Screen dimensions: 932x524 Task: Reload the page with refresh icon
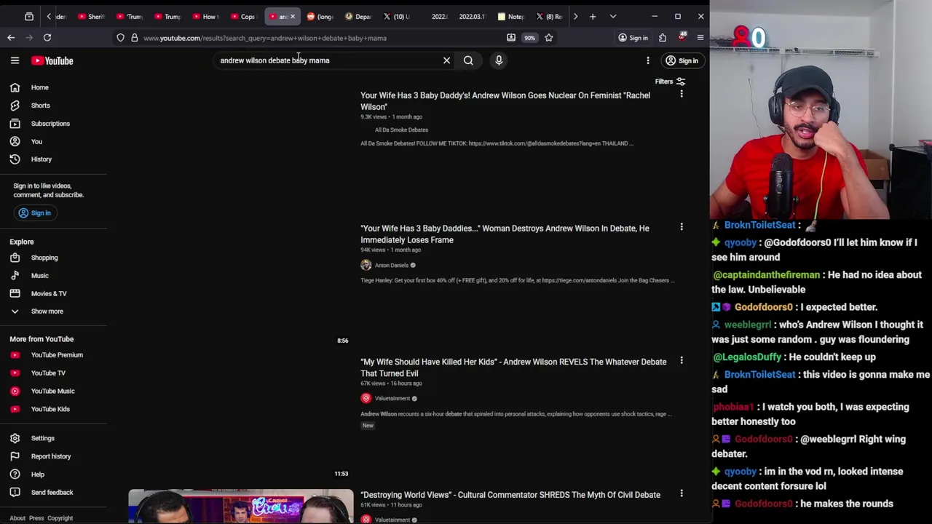coord(47,37)
